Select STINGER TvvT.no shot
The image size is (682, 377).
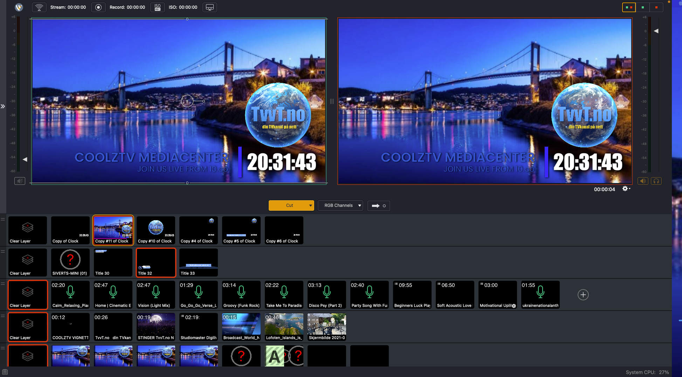pos(156,327)
